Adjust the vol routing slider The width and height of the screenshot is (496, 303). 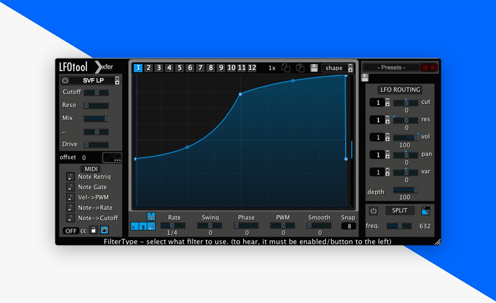click(406, 138)
